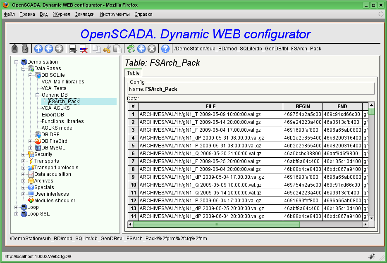Click the table's scroll down arrow
The width and height of the screenshot is (387, 263).
pos(371,218)
